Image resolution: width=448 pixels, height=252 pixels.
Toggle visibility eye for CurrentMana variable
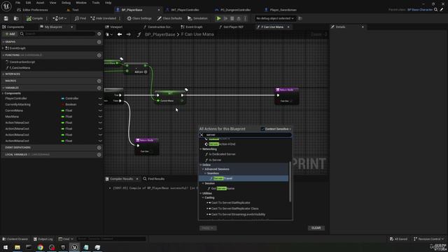coord(100,111)
